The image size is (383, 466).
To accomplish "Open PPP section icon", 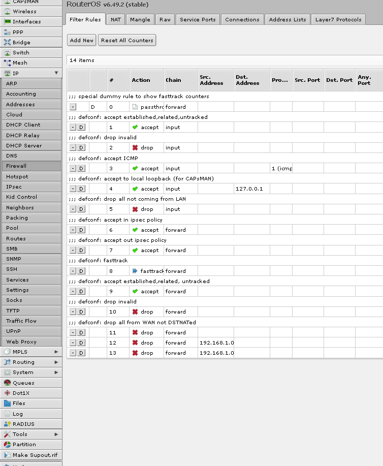I will click(x=7, y=32).
